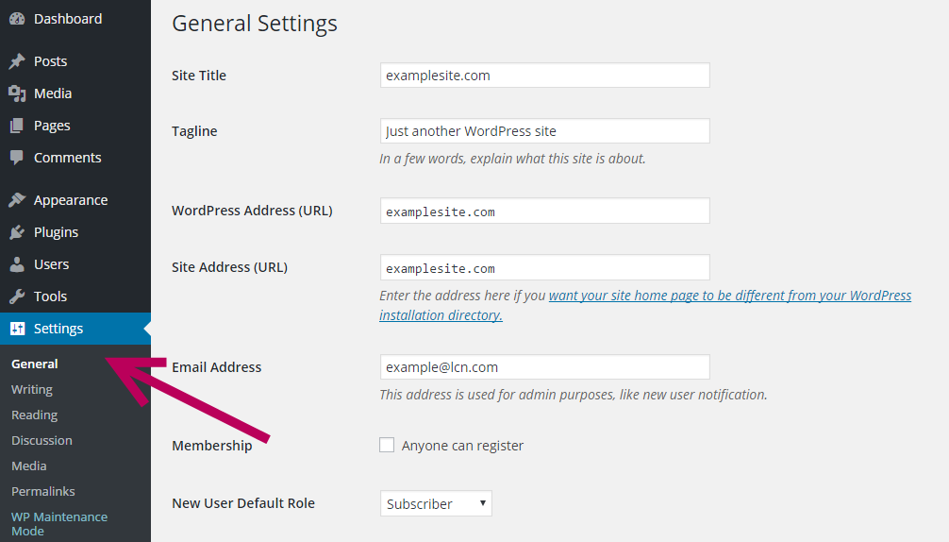Open Pages via its document icon

click(x=17, y=126)
